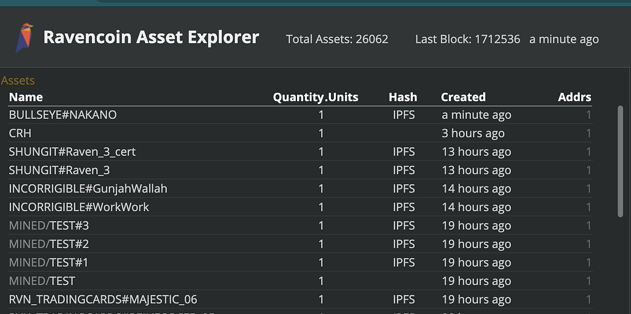631x314 pixels.
Task: Open the MINED/TEST#3 asset
Action: coord(49,225)
